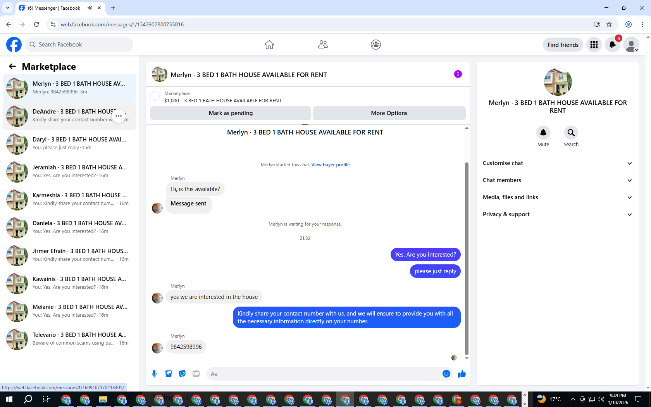
Task: Open emoji picker in message box
Action: click(x=446, y=374)
